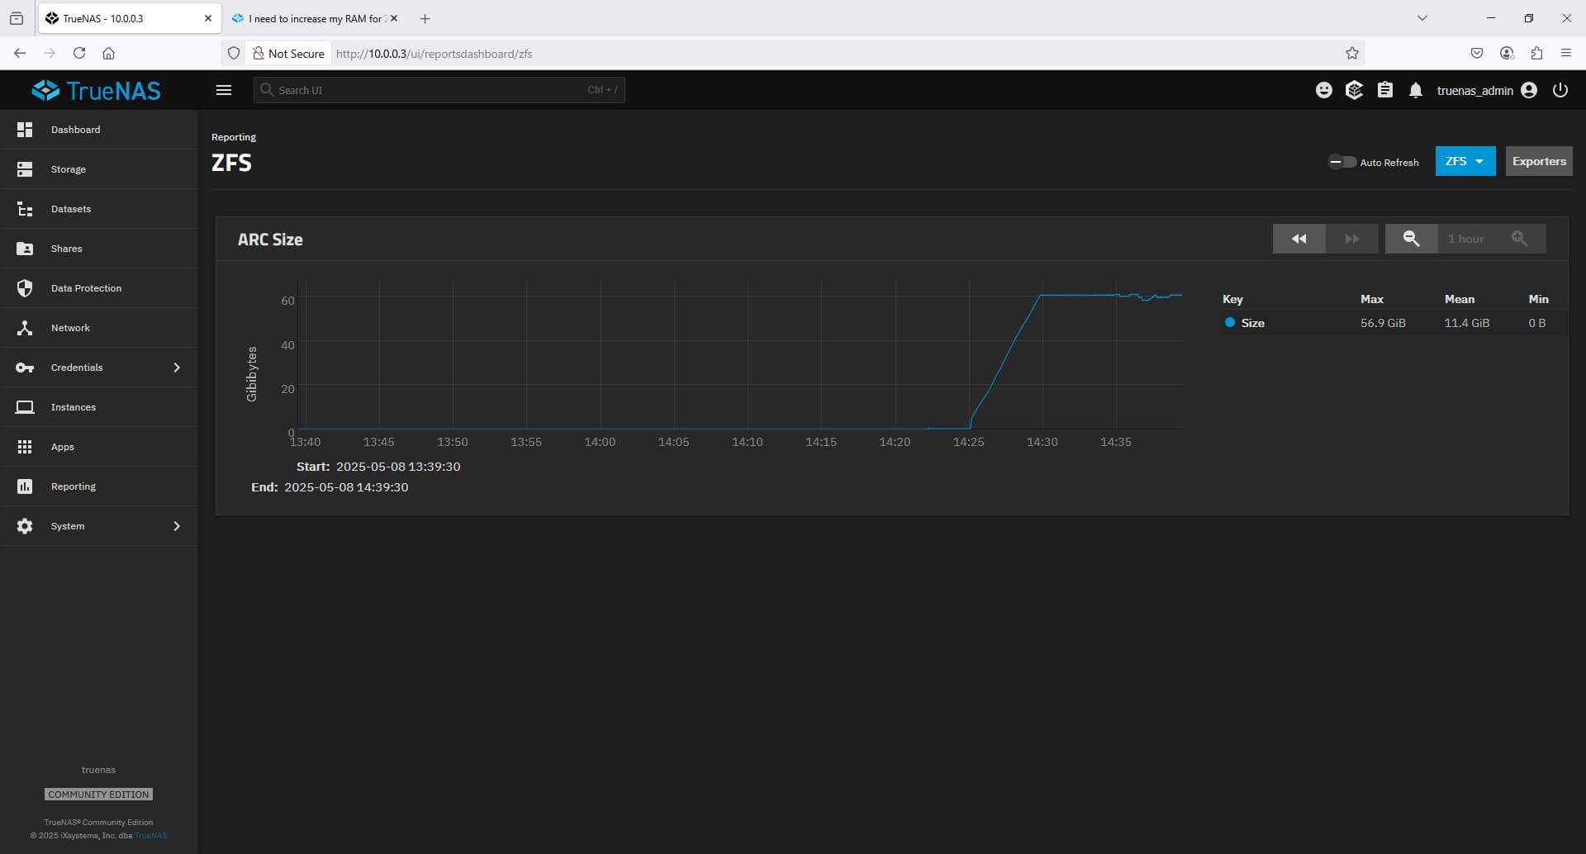Image resolution: width=1586 pixels, height=854 pixels.
Task: Click the Start timestamp 2025-05-08 13:39:30
Action: [398, 467]
